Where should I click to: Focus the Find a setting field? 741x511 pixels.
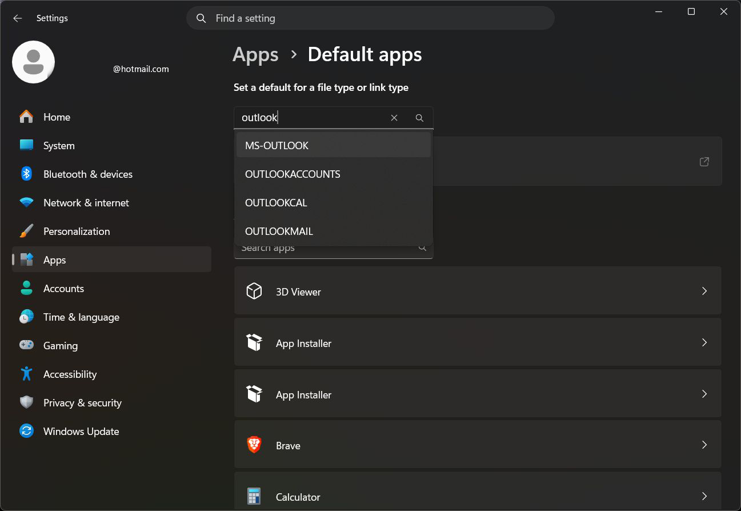click(370, 18)
